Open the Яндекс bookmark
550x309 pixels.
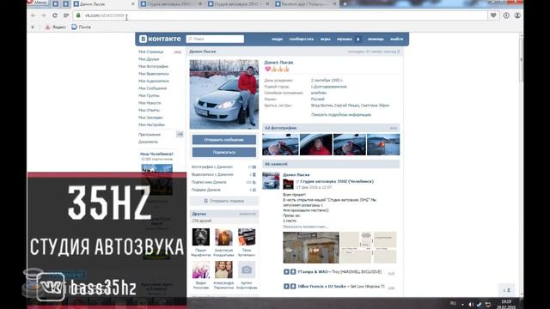55,27
